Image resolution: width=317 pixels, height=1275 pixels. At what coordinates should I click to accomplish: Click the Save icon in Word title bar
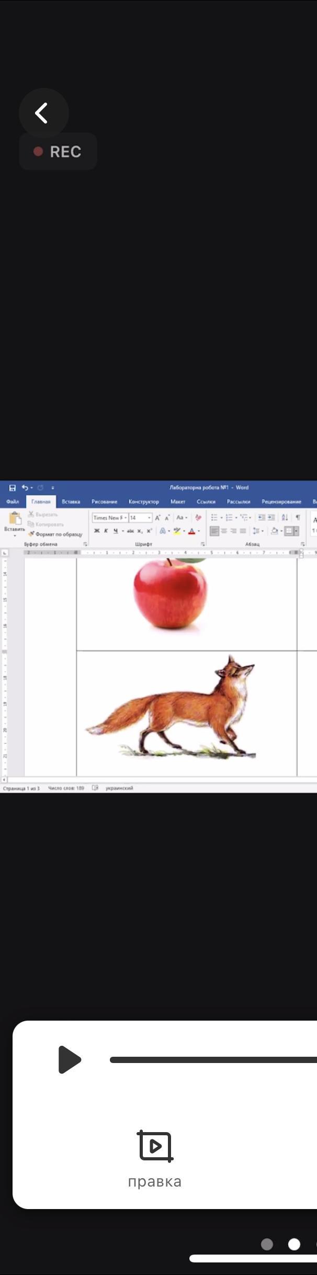point(13,487)
